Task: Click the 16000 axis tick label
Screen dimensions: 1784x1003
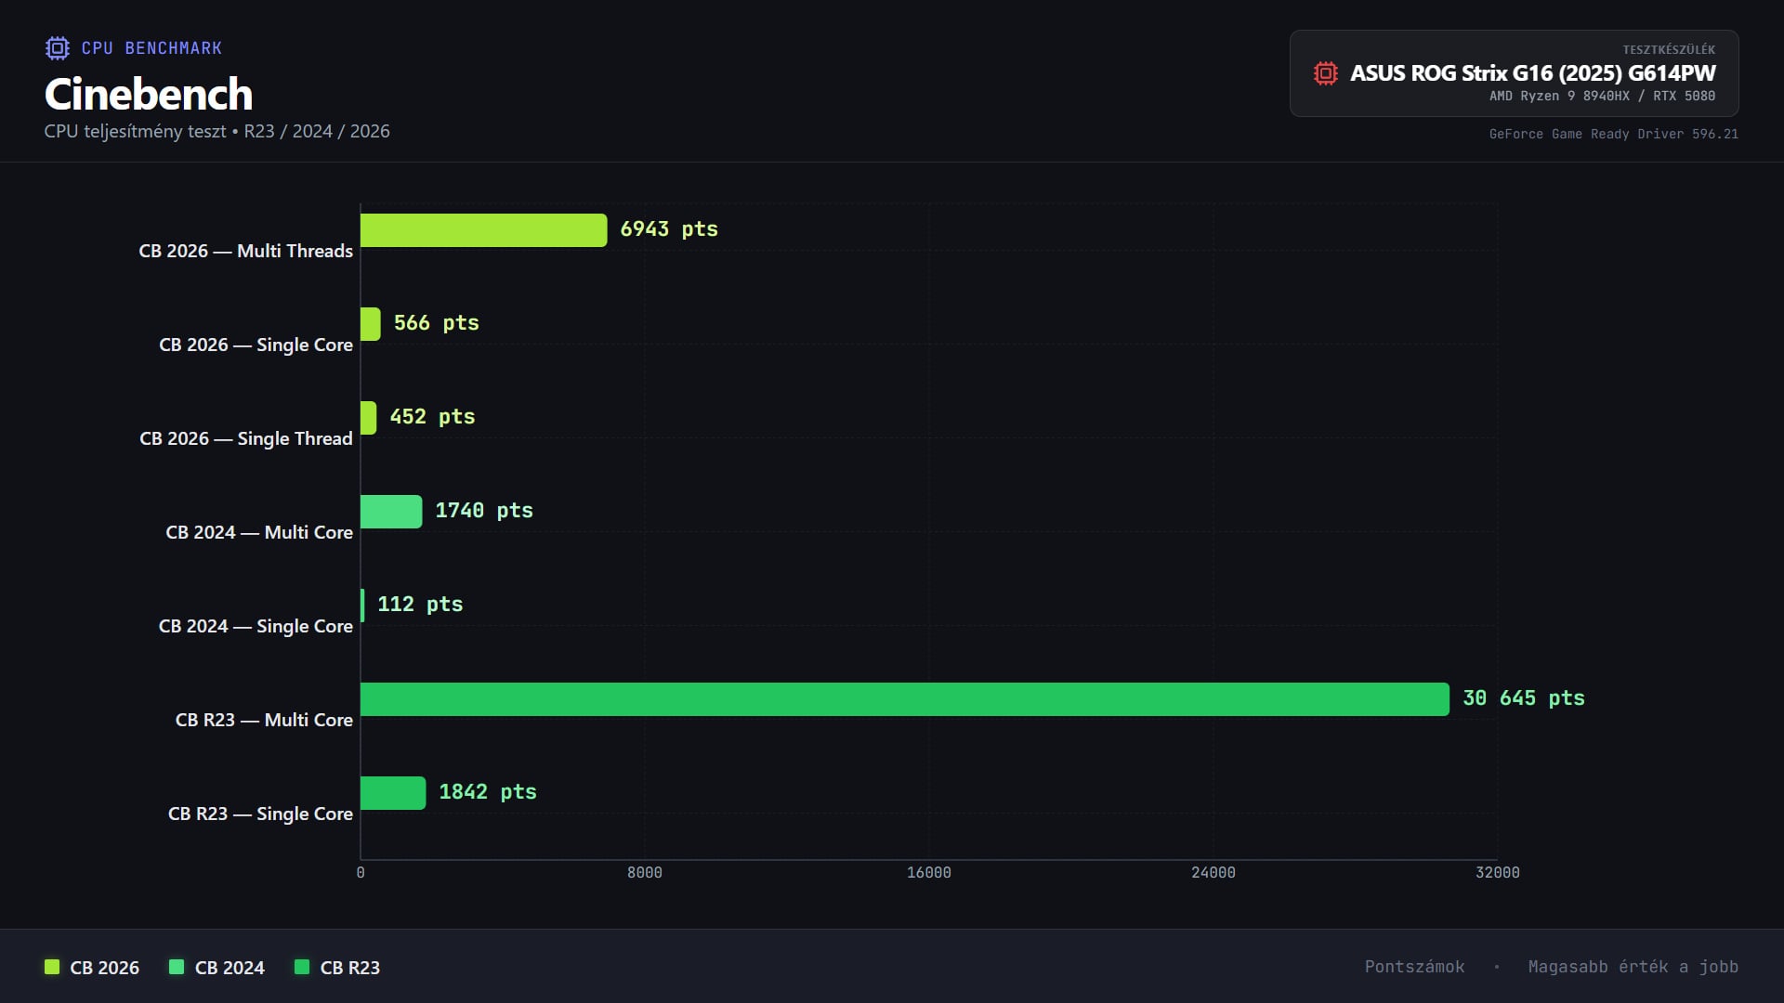Action: (928, 872)
